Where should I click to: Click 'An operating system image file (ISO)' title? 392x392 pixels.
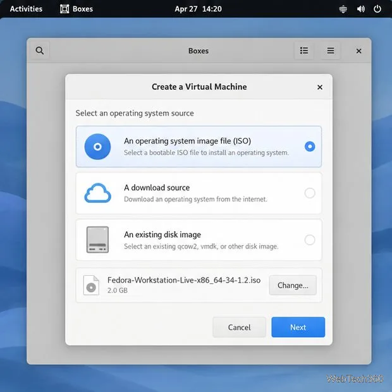tap(188, 141)
